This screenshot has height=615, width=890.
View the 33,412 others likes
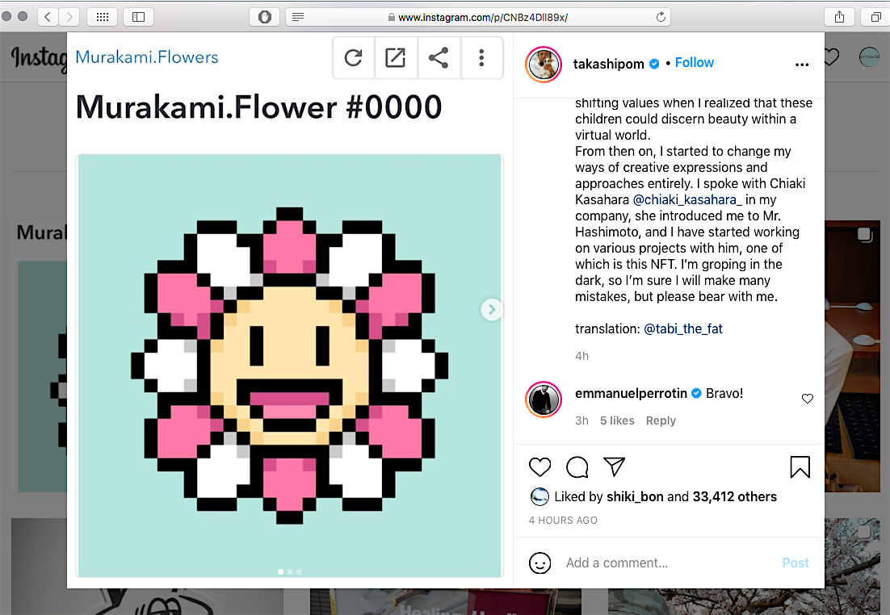(734, 496)
